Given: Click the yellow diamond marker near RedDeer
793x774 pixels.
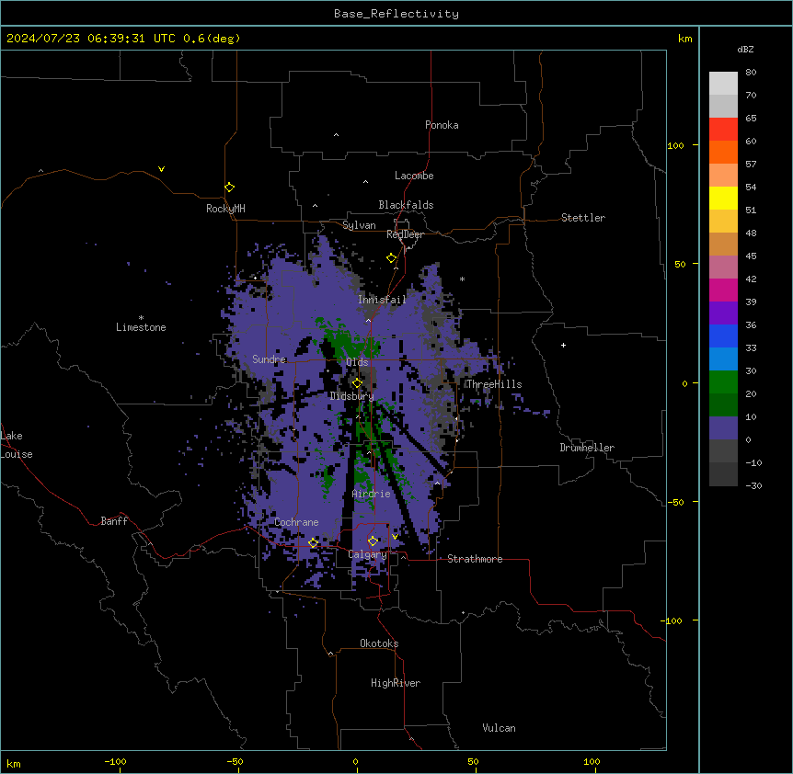Looking at the screenshot, I should tap(392, 258).
